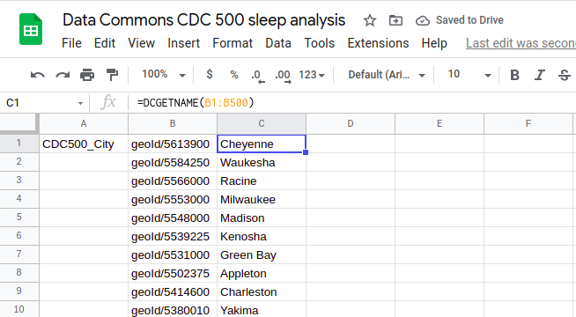Viewport: 576px width, 317px height.
Task: Expand the 100% zoom dropdown
Action: (164, 75)
